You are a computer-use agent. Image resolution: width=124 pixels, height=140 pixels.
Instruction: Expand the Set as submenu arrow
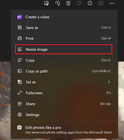click(109, 82)
